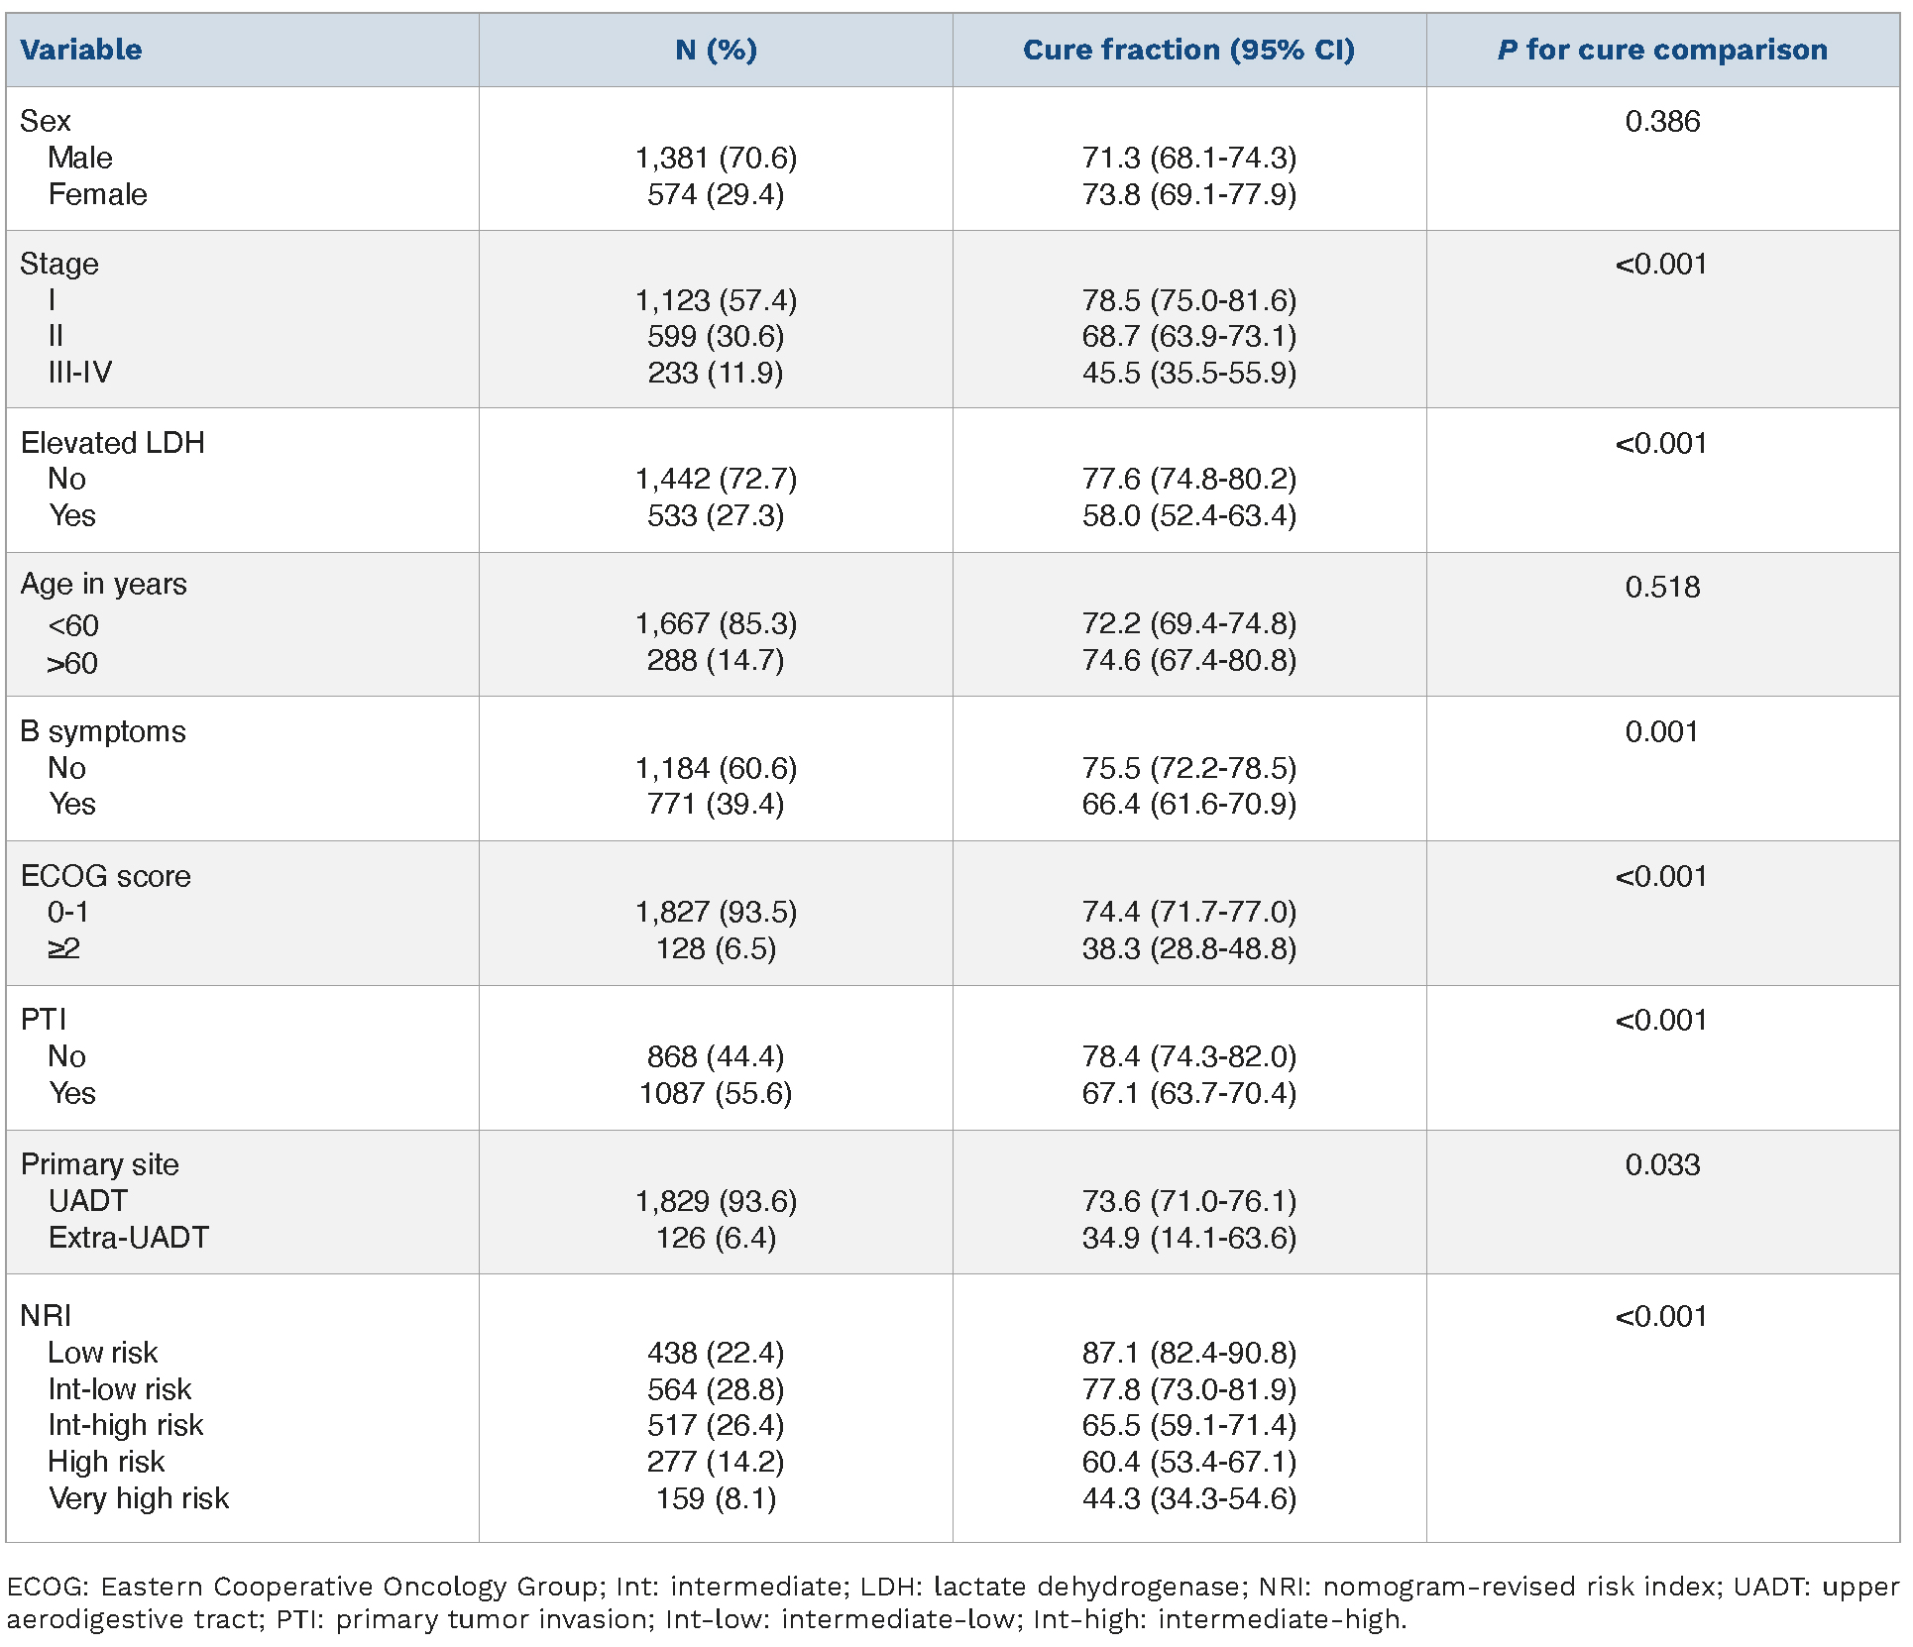1913x1647 pixels.
Task: Select the Extra-UADT row label
Action: click(129, 1238)
